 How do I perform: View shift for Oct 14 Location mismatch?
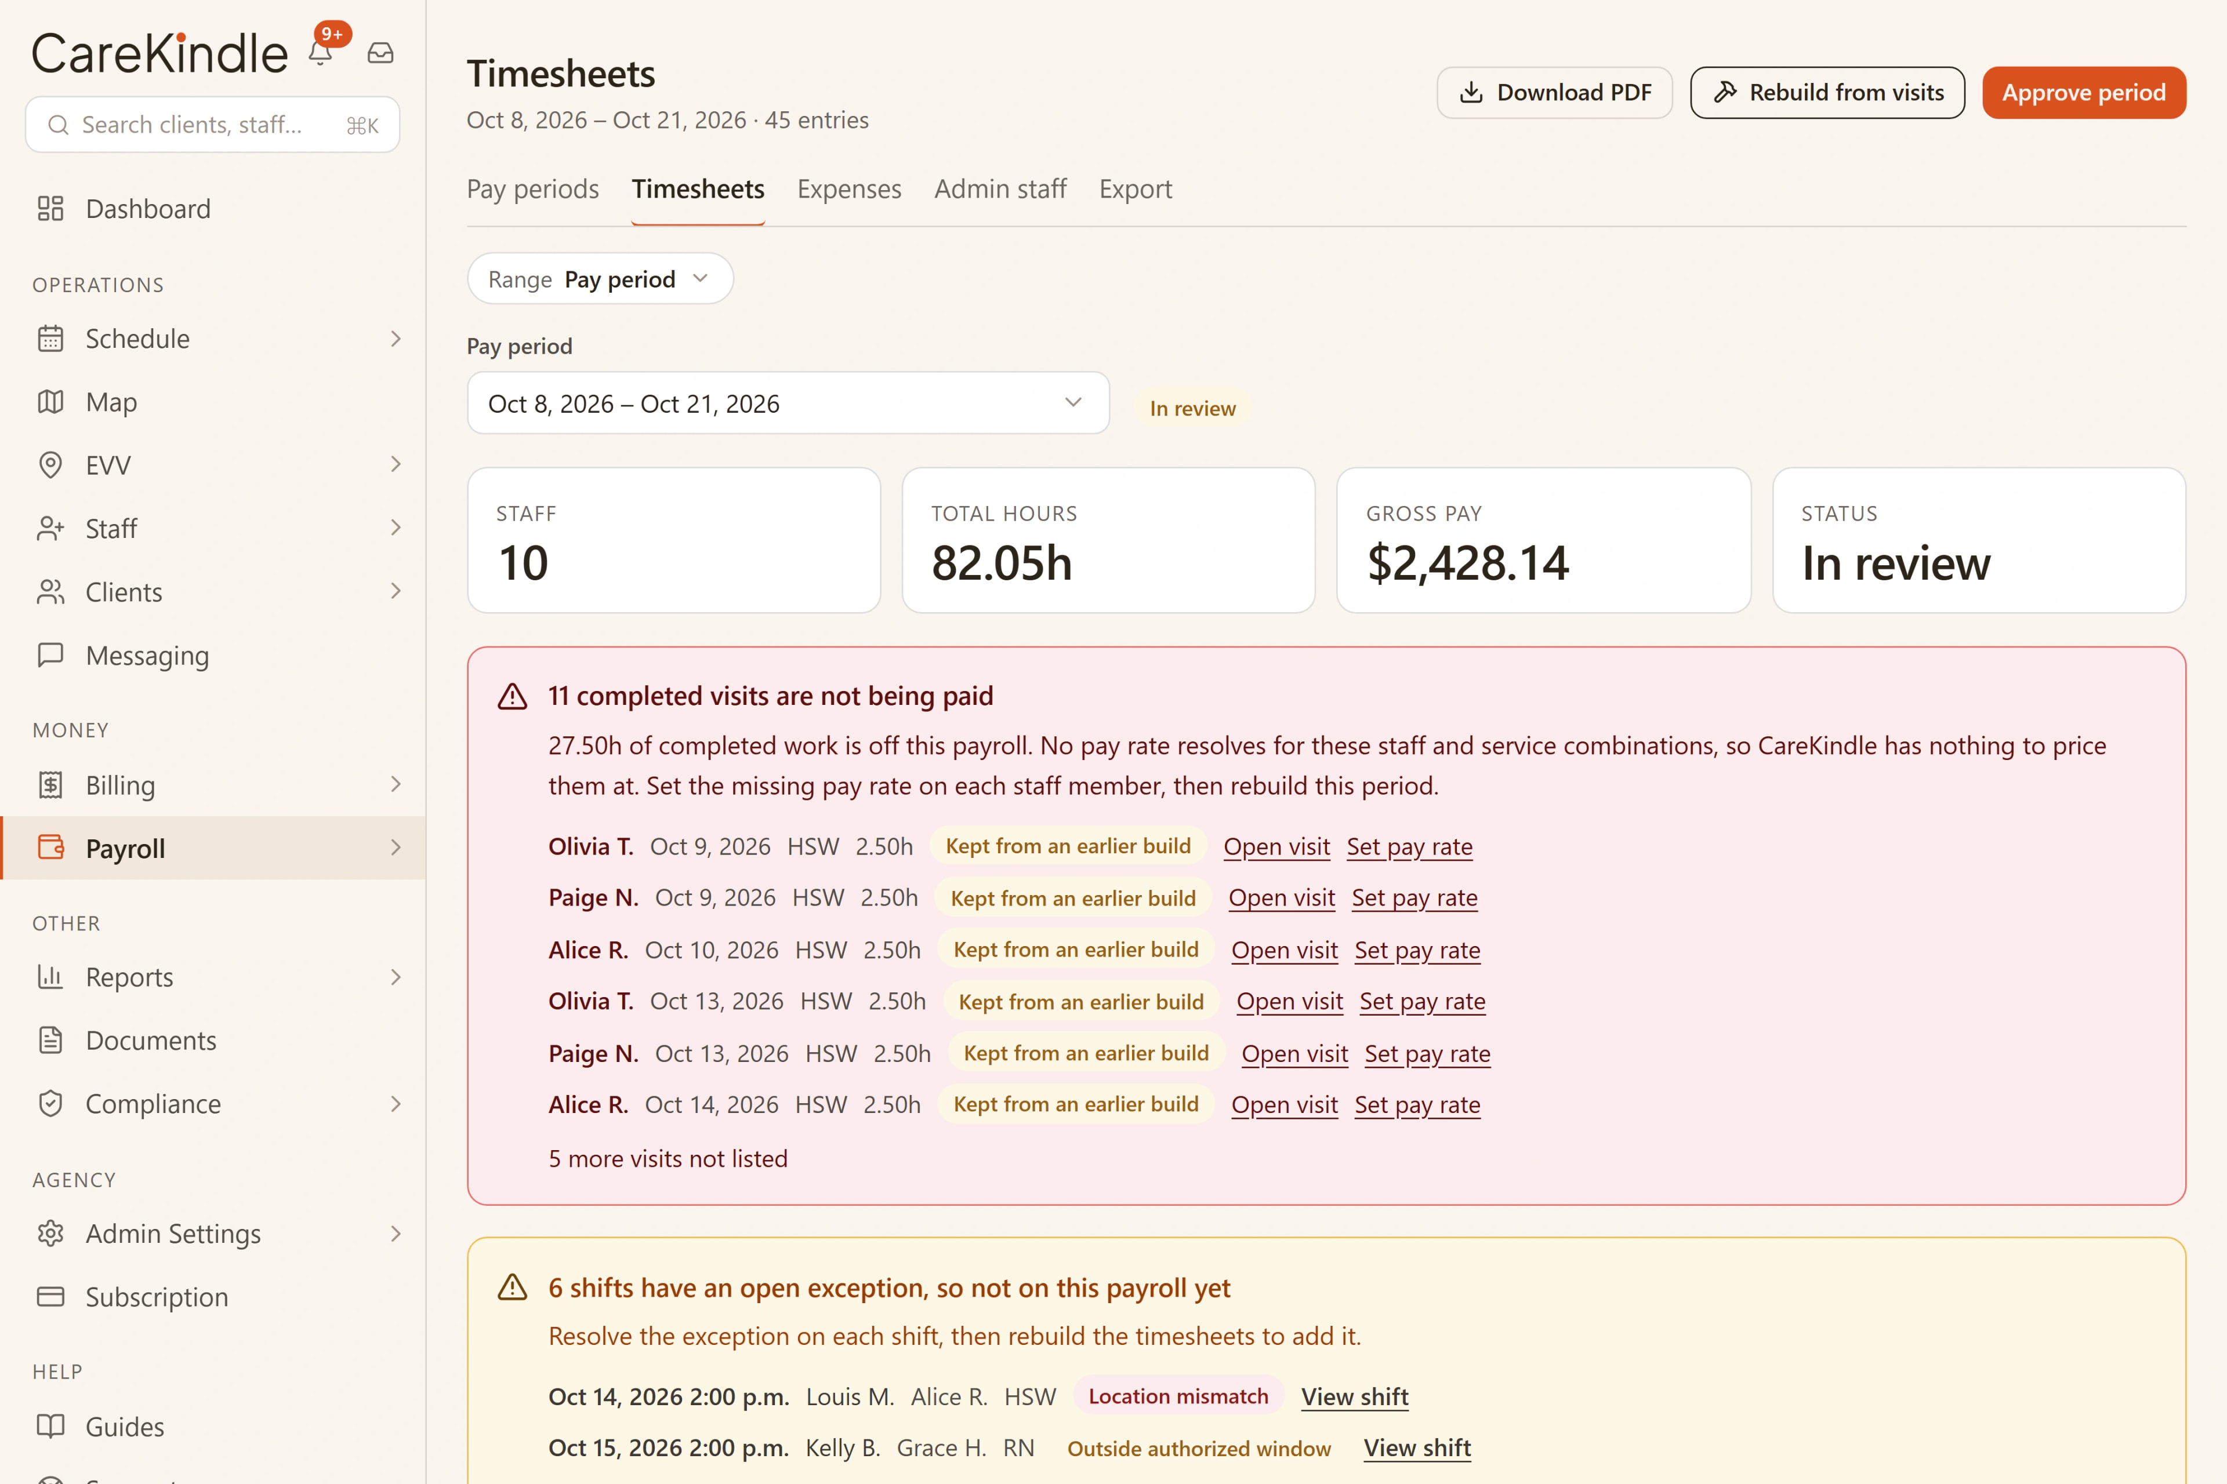pyautogui.click(x=1355, y=1397)
